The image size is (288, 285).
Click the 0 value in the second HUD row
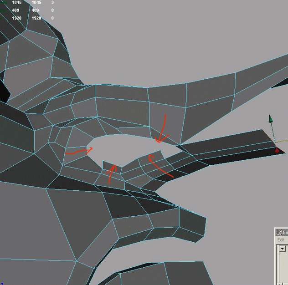tap(52, 10)
